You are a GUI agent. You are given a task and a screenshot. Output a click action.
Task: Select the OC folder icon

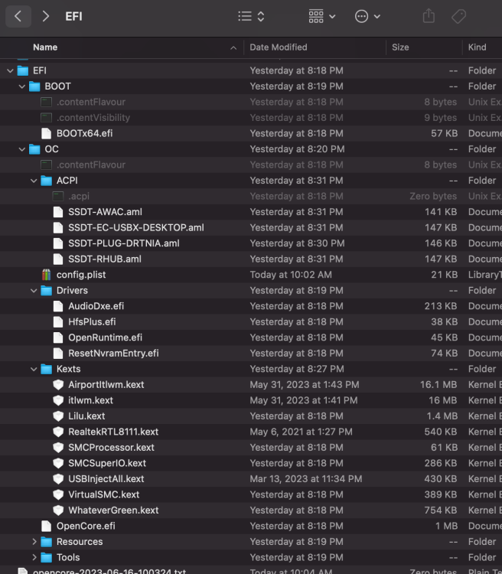click(34, 149)
